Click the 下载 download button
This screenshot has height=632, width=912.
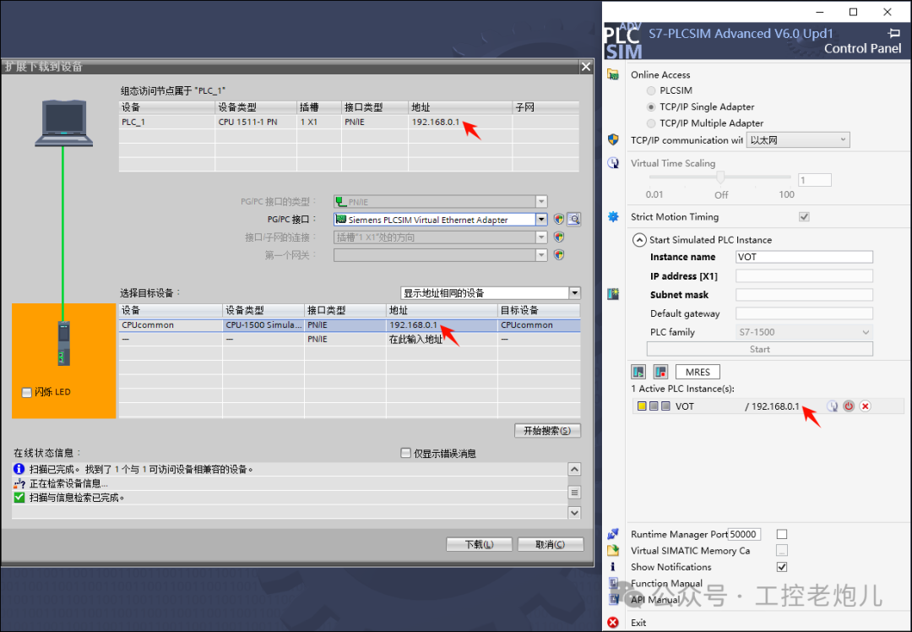[x=480, y=544]
